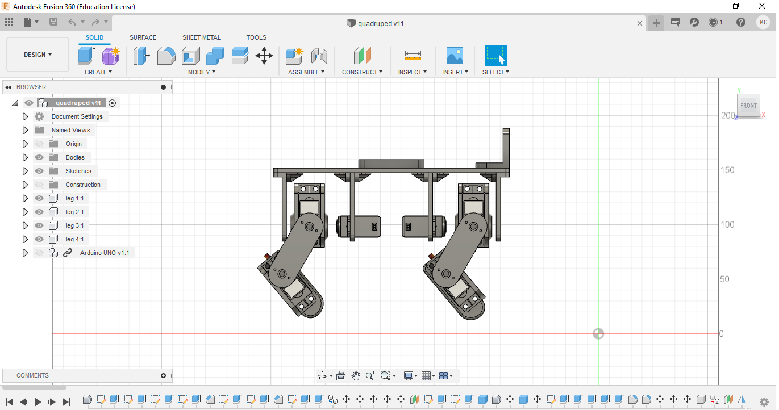Select the Combine tool icon

tap(215, 56)
